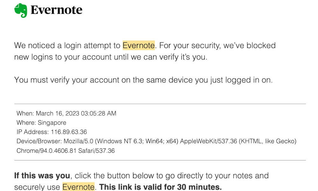Click the green Evernote elephant logo
The width and height of the screenshot is (318, 191).
[21, 10]
